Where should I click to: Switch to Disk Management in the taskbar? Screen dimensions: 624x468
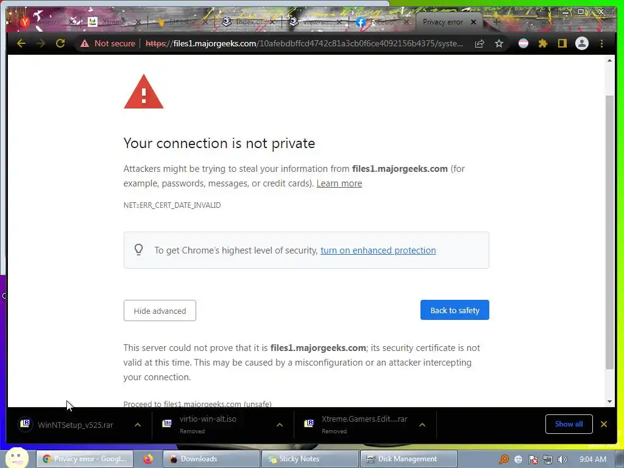pos(408,459)
